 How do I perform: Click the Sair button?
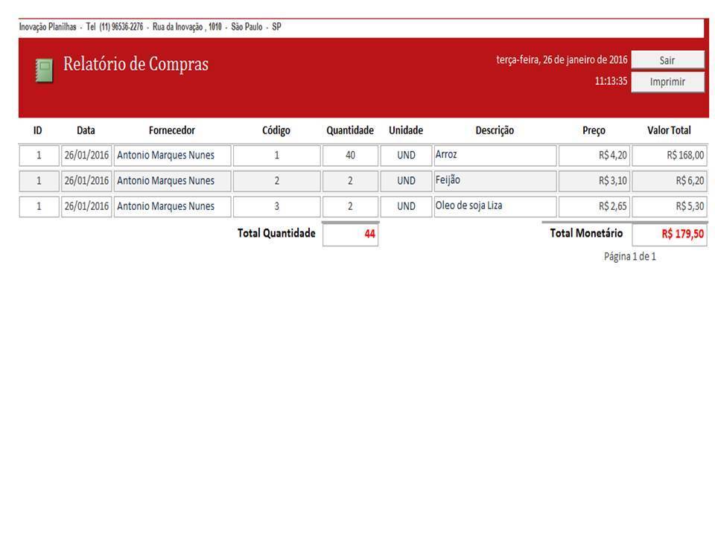pyautogui.click(x=667, y=60)
